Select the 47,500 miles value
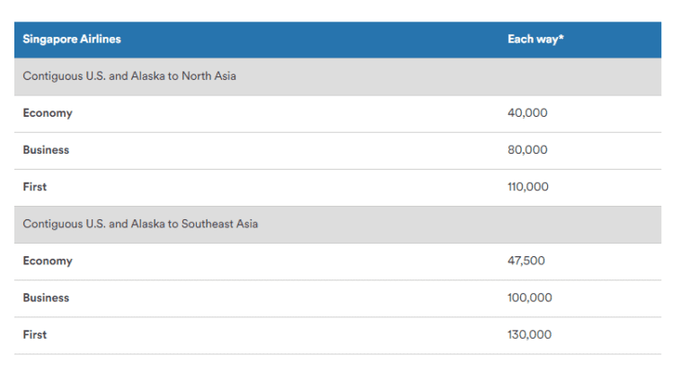 [526, 261]
